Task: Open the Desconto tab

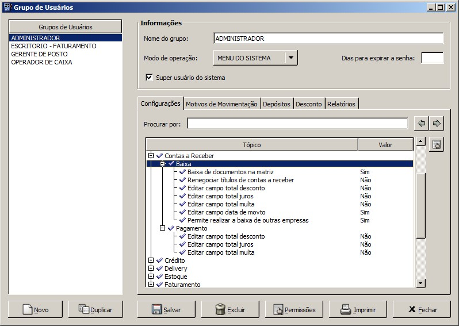Action: click(308, 104)
